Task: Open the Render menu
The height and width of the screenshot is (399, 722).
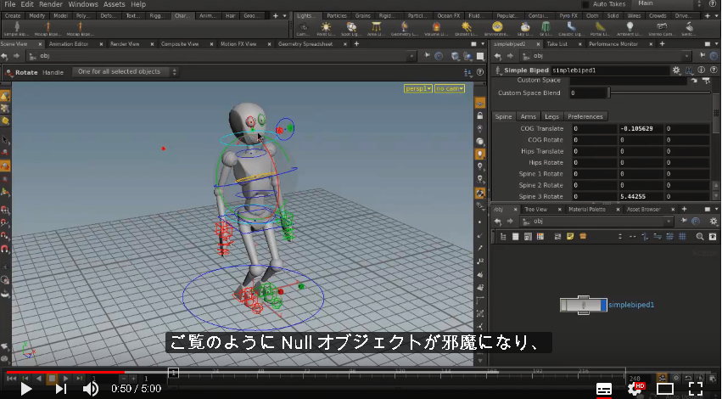Action: point(51,4)
